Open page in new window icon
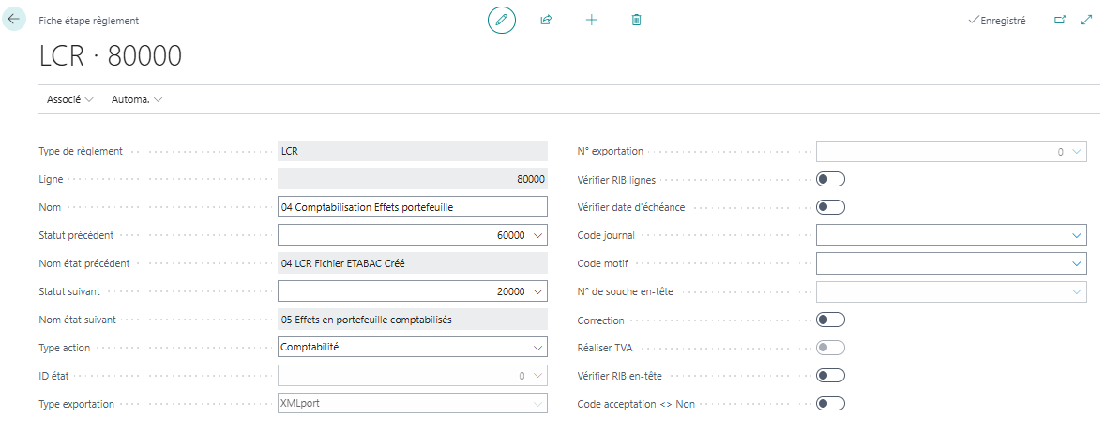The image size is (1104, 432). (1060, 20)
